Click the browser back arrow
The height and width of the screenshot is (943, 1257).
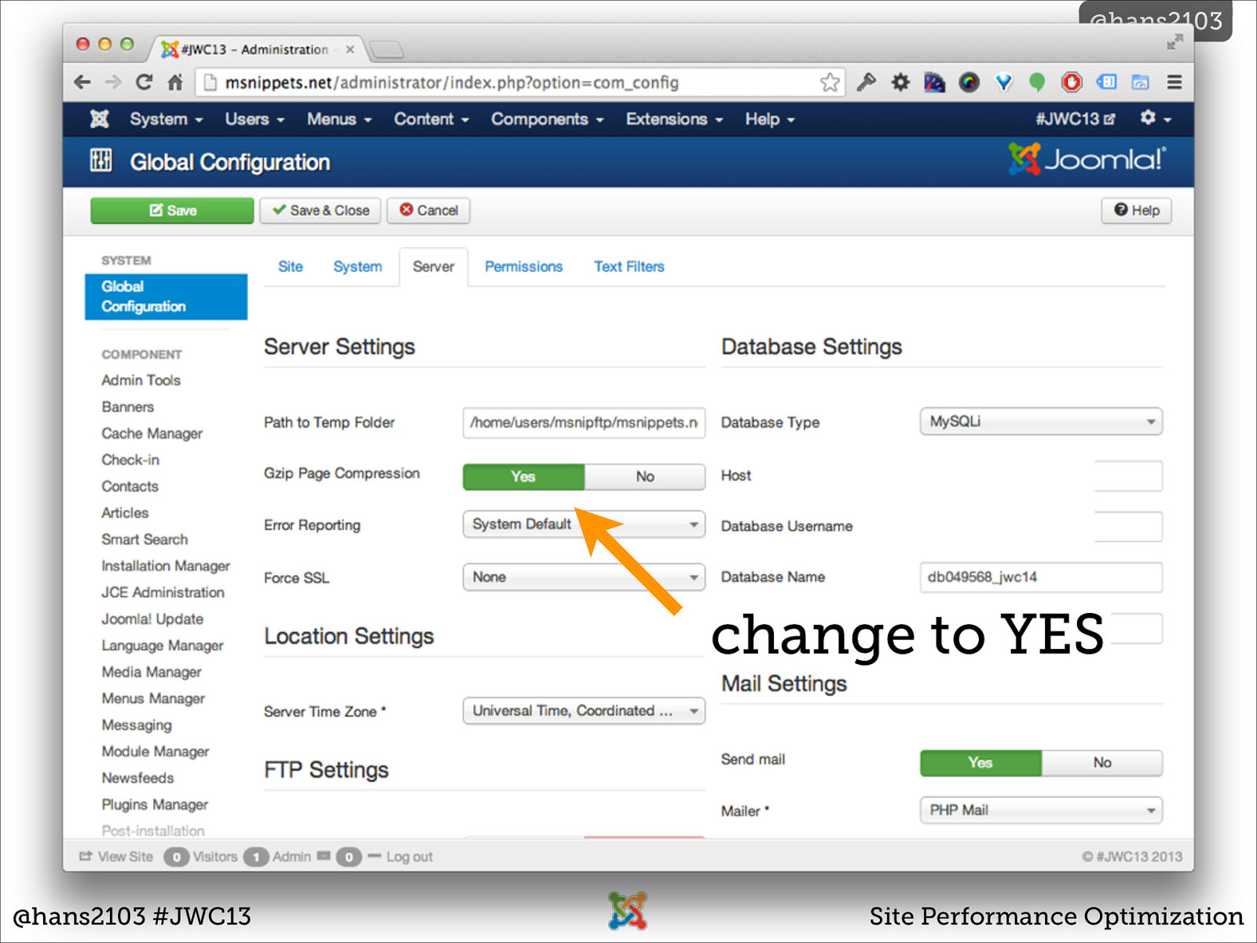82,82
